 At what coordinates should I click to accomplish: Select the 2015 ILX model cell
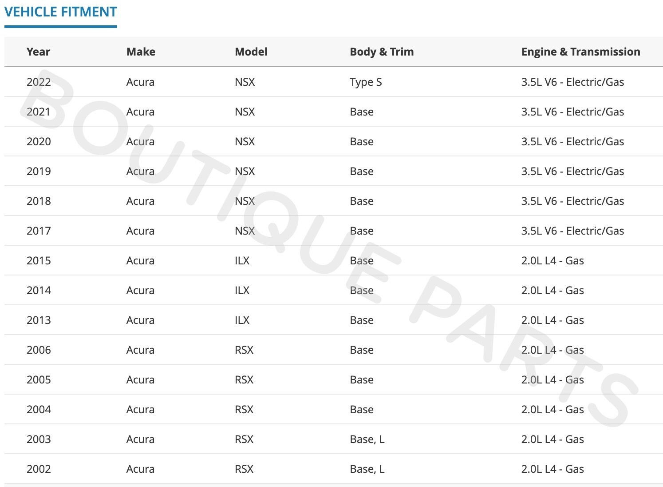coord(242,261)
